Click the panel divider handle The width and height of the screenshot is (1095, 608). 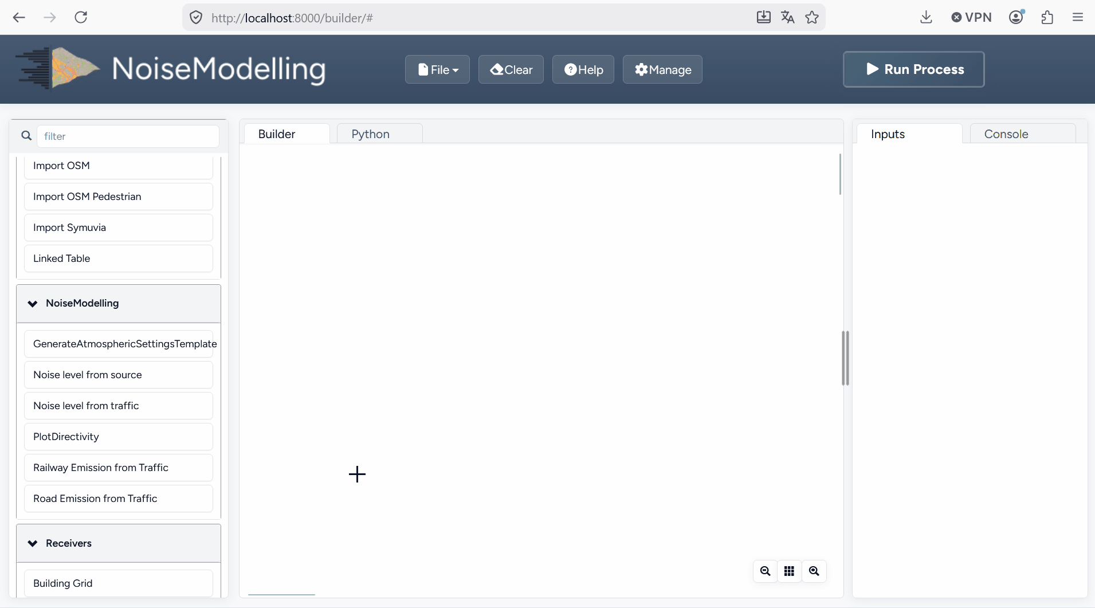pyautogui.click(x=845, y=358)
